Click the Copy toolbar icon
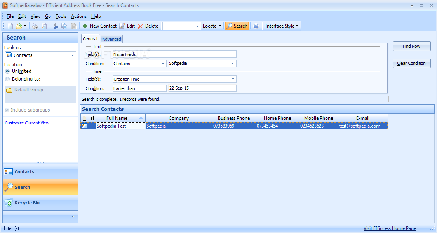This screenshot has width=437, height=233. [64, 26]
